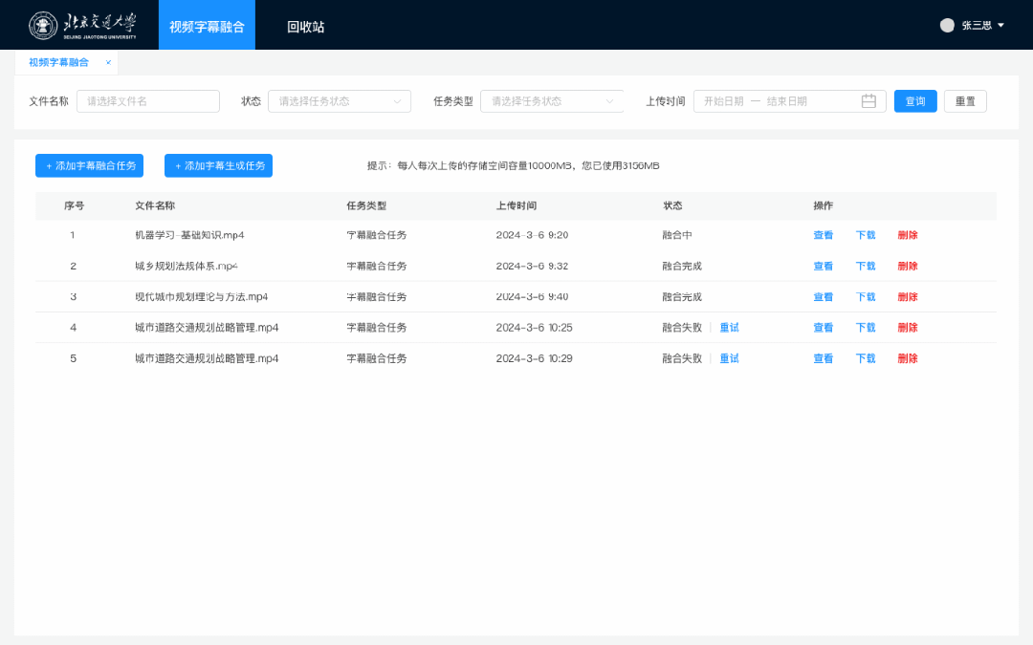This screenshot has width=1033, height=645.
Task: Click 下载 for 城乡规划法规体系.mp4
Action: pos(866,267)
